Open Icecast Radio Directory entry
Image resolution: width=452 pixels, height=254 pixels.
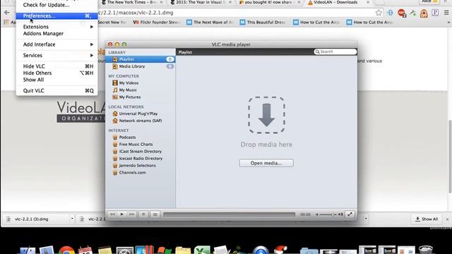141,158
